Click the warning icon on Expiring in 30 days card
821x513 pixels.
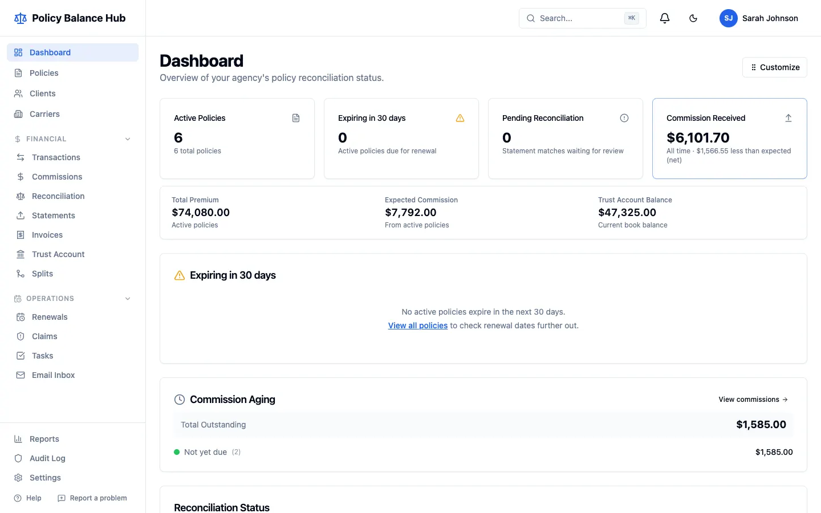460,118
